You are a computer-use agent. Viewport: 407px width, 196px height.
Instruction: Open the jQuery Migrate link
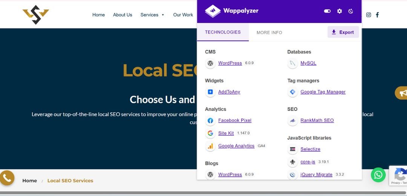pos(317,175)
